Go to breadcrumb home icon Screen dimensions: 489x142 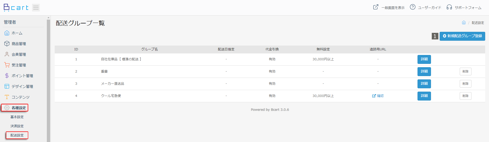(464, 23)
